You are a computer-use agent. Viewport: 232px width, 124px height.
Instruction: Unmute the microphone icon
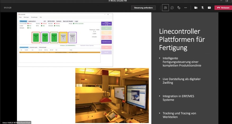203,8
